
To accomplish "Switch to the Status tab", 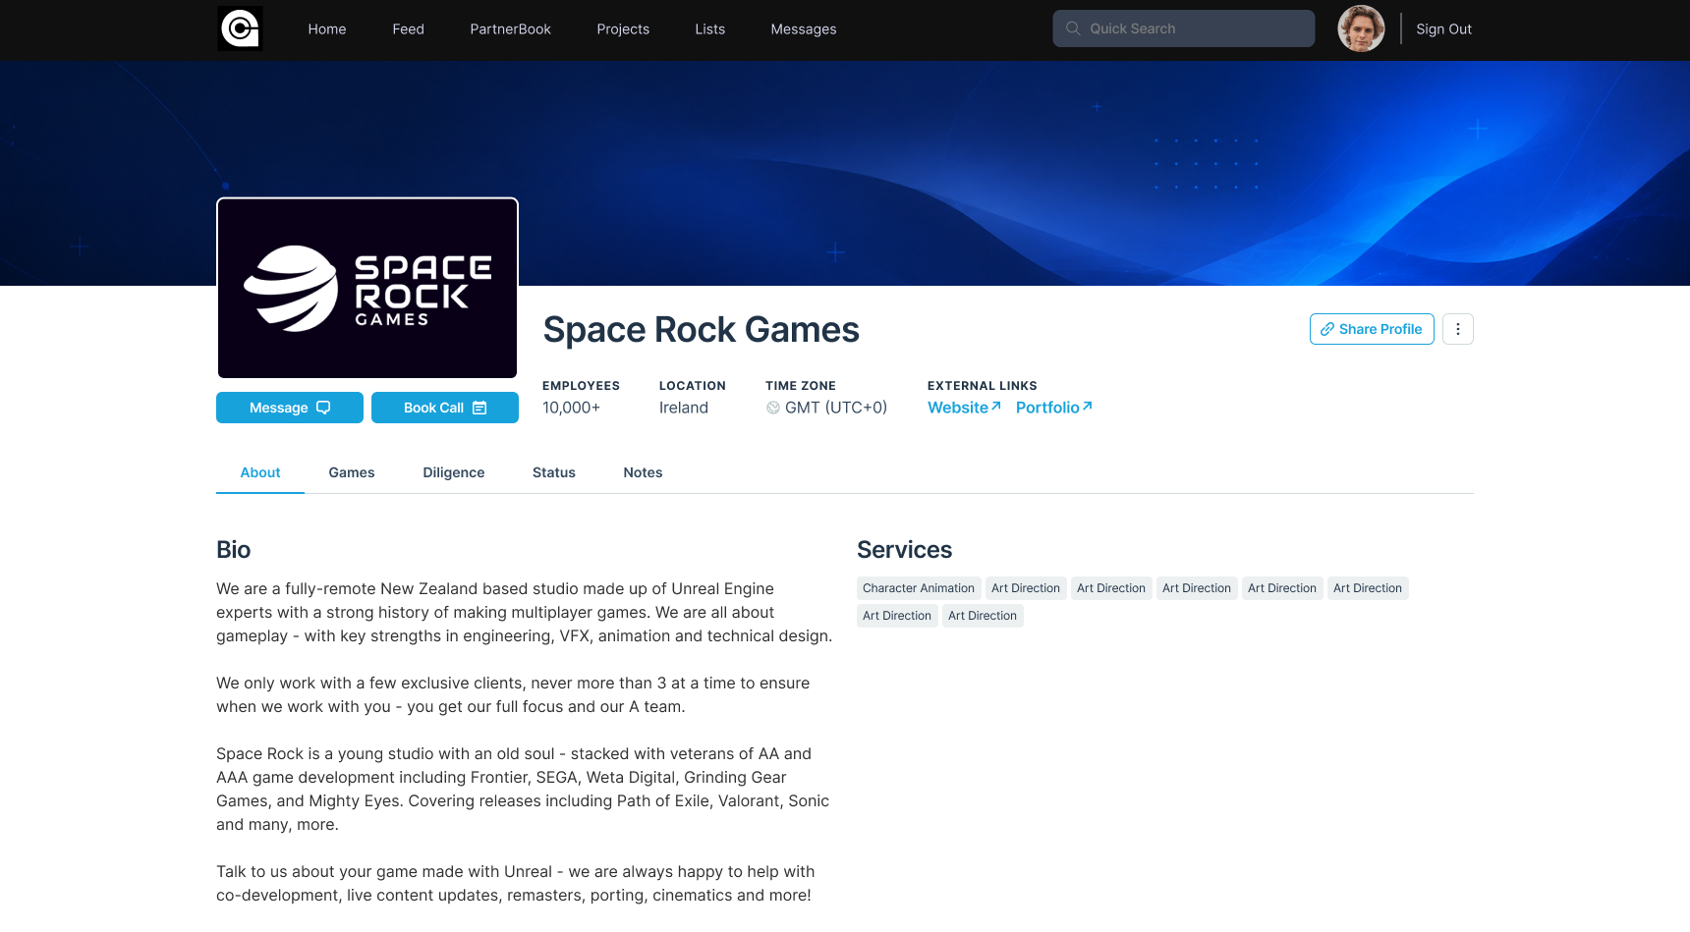I will click(554, 472).
